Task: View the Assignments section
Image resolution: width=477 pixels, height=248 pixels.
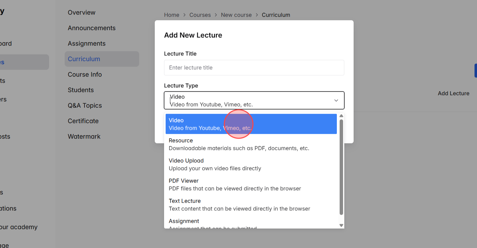Action: [x=86, y=43]
